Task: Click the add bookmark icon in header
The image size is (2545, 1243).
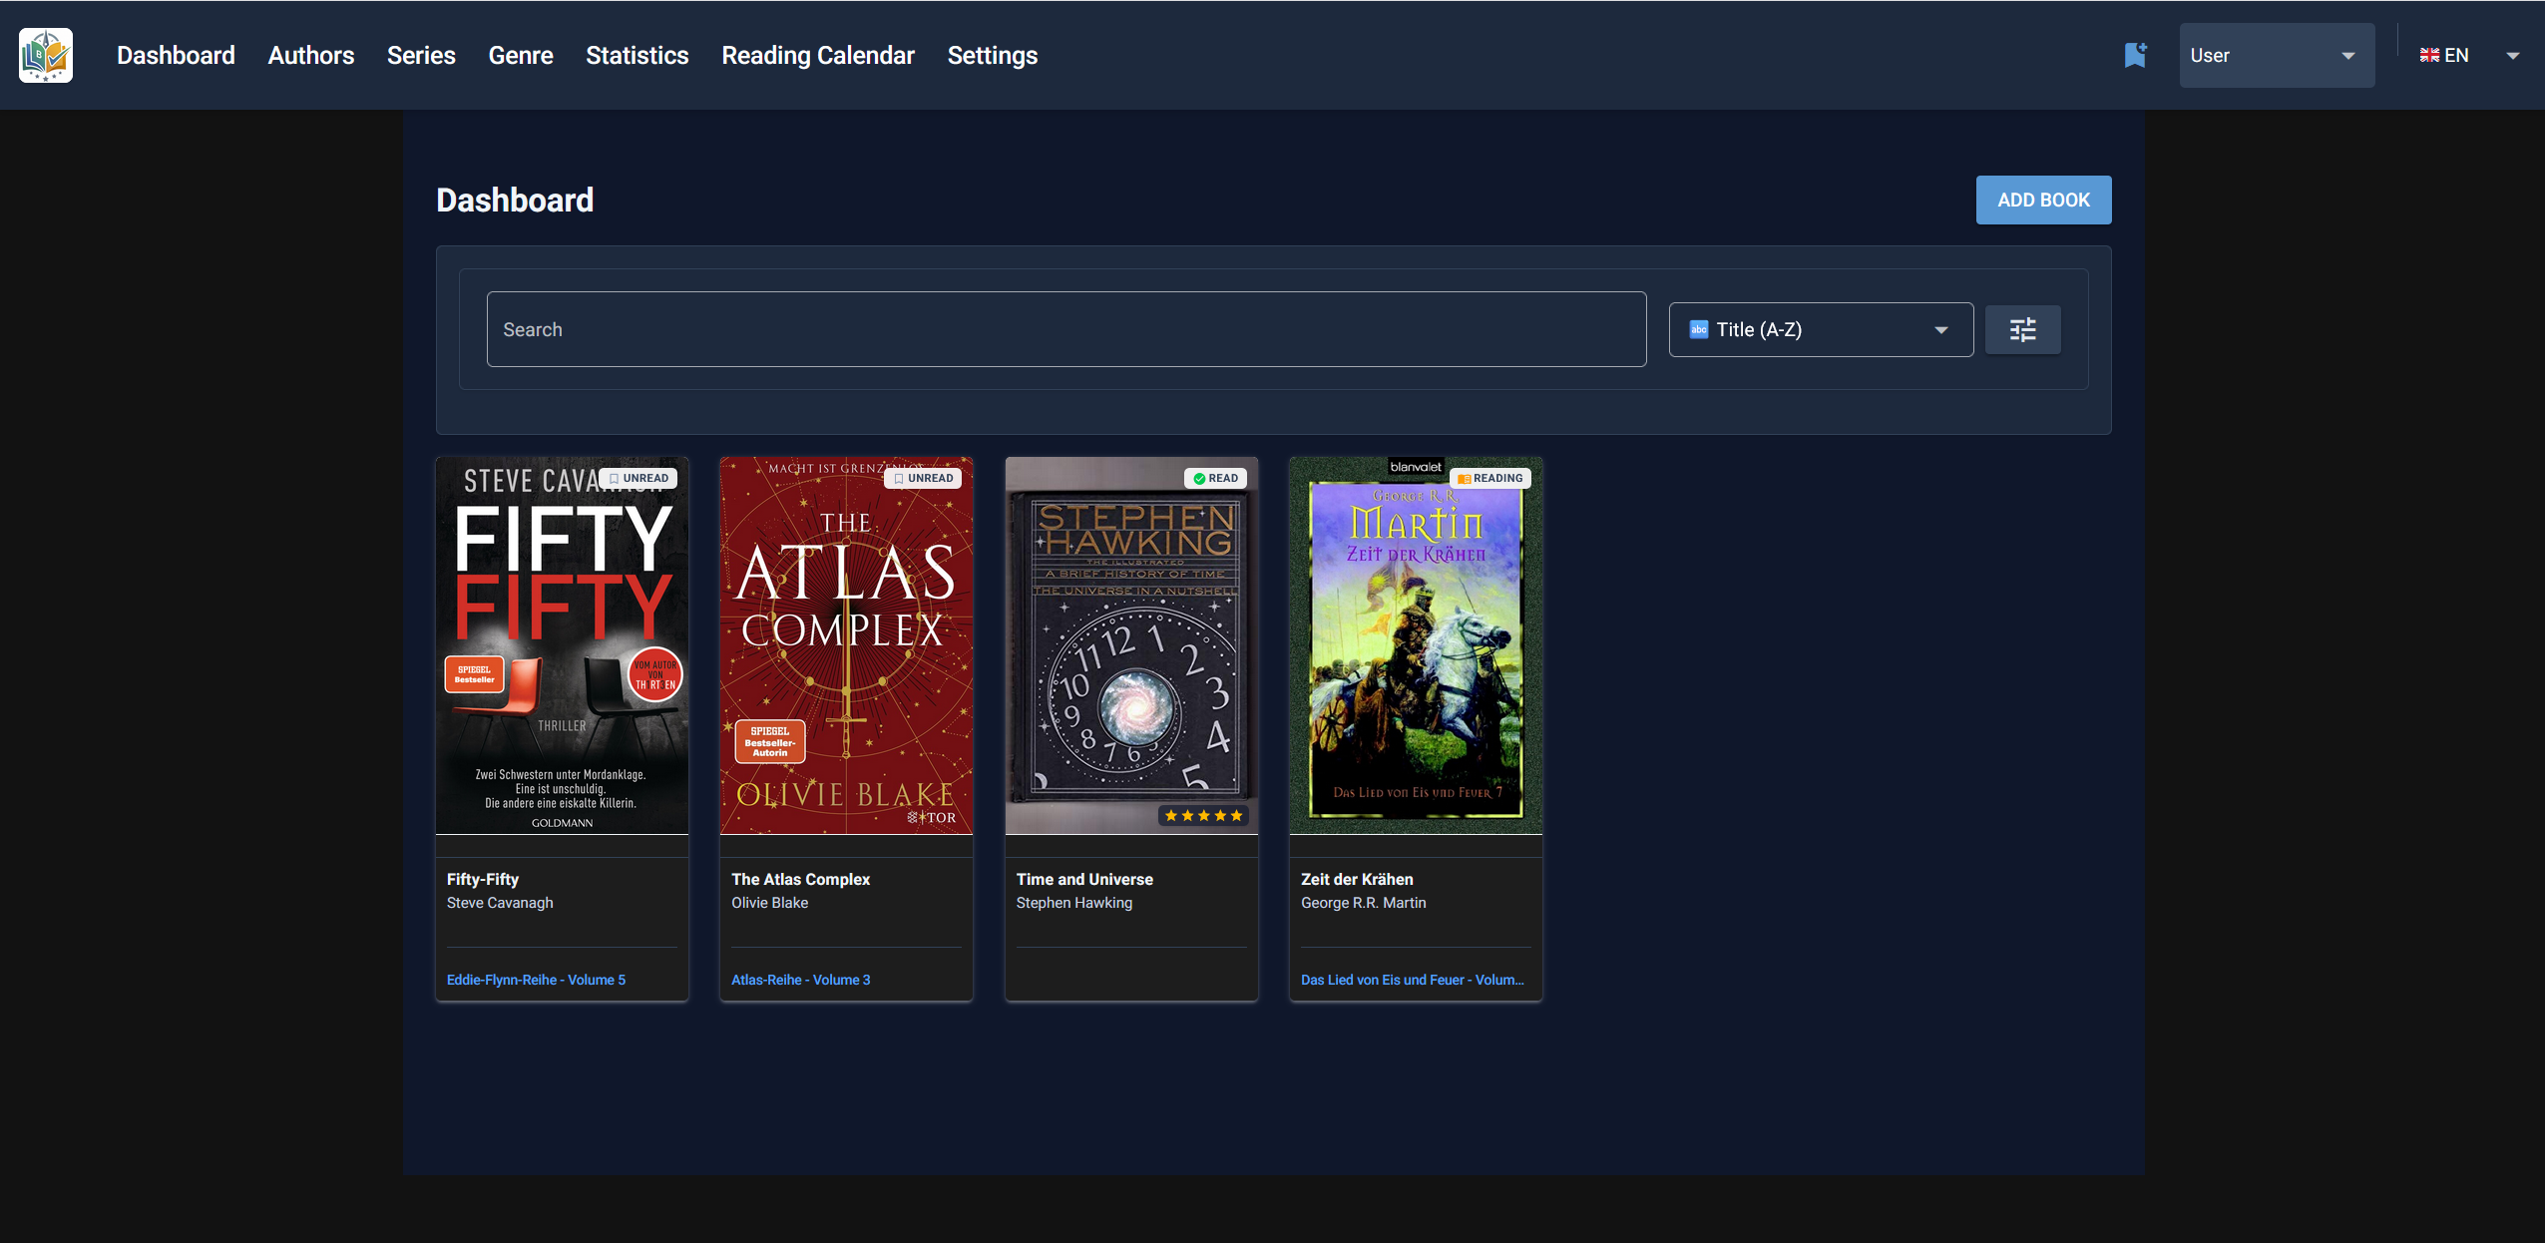Action: tap(2135, 55)
